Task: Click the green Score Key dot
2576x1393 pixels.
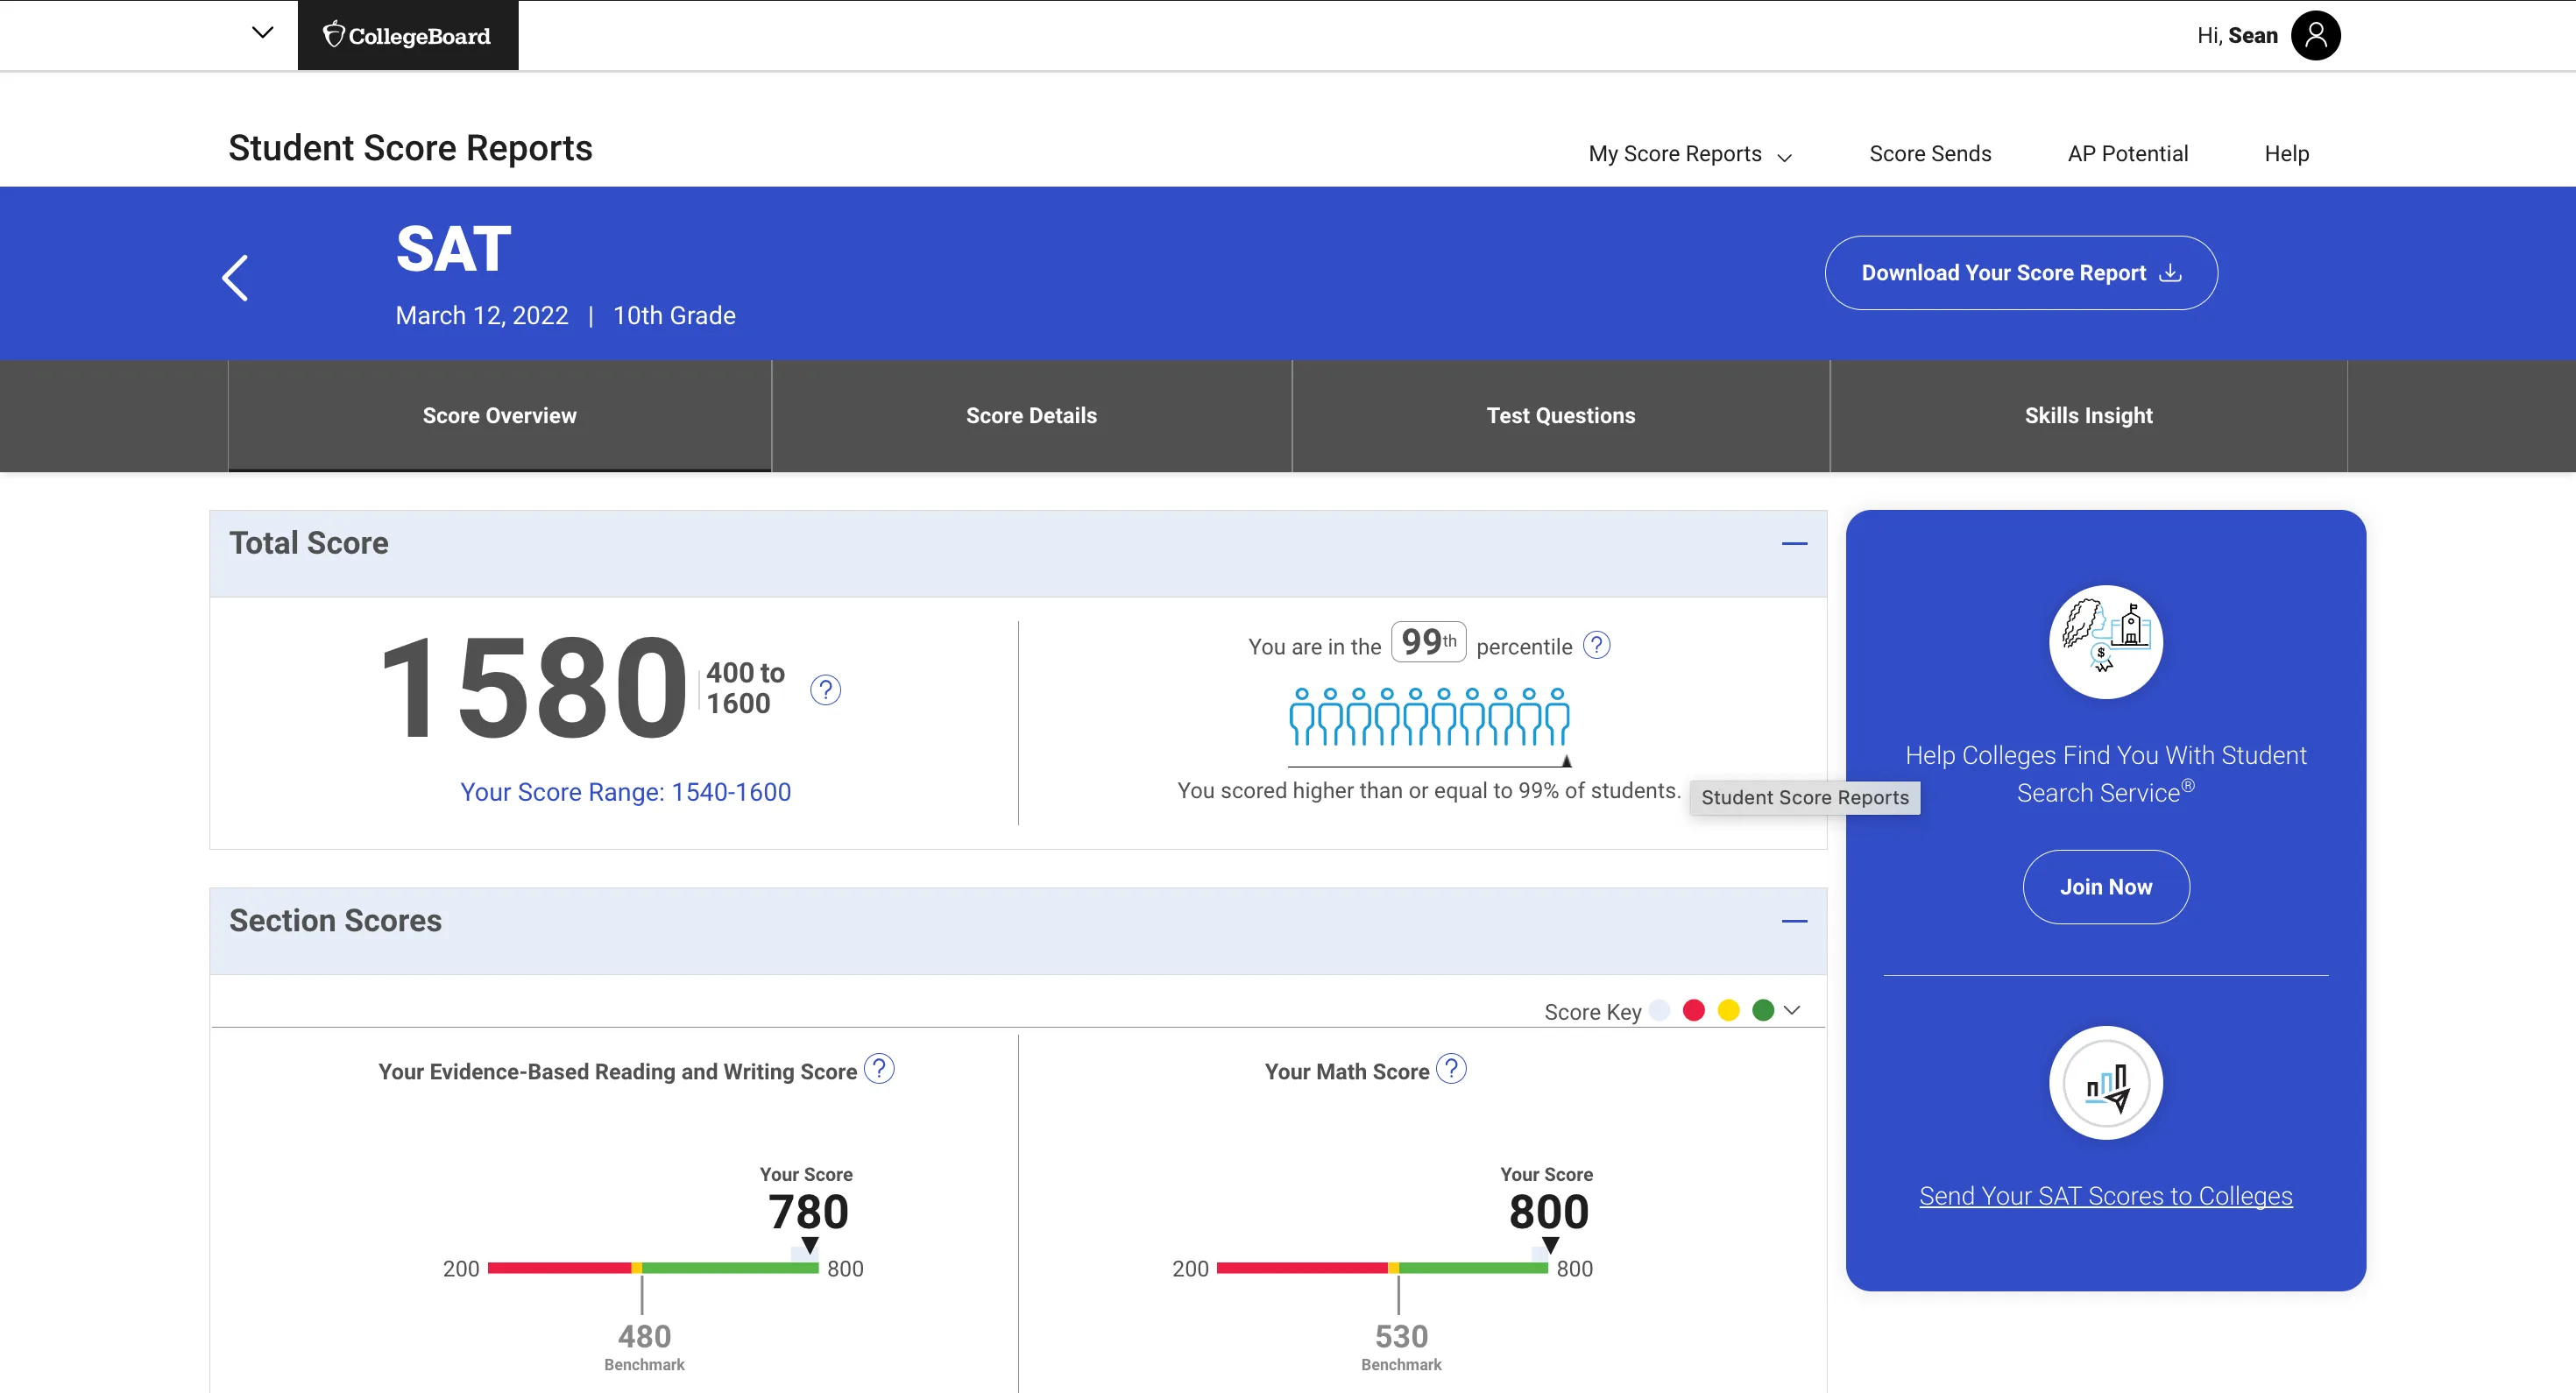Action: pyautogui.click(x=1763, y=1010)
